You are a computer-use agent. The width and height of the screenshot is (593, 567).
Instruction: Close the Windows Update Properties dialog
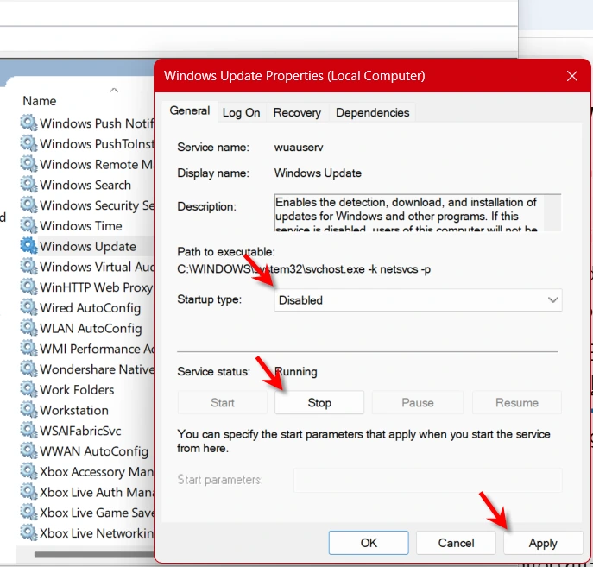[x=572, y=76]
